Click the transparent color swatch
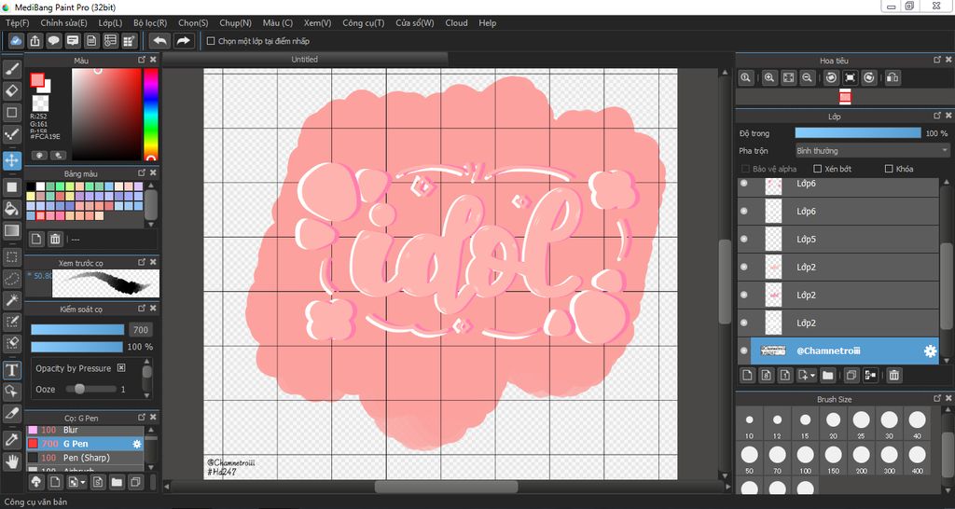Viewport: 955px width, 509px height. pos(41,103)
